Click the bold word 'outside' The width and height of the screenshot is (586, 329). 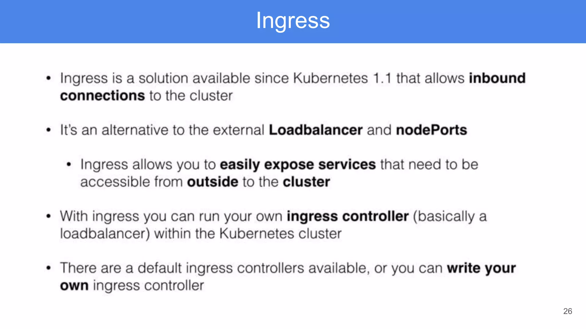click(213, 182)
